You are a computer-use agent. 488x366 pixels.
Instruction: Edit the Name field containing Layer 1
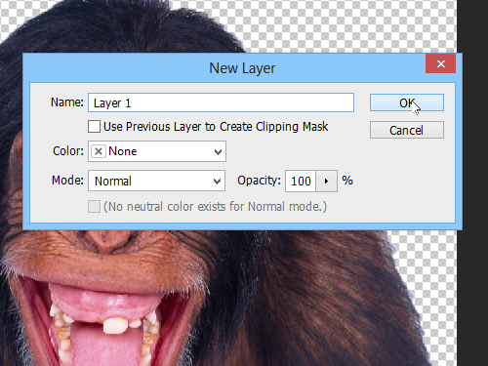221,102
